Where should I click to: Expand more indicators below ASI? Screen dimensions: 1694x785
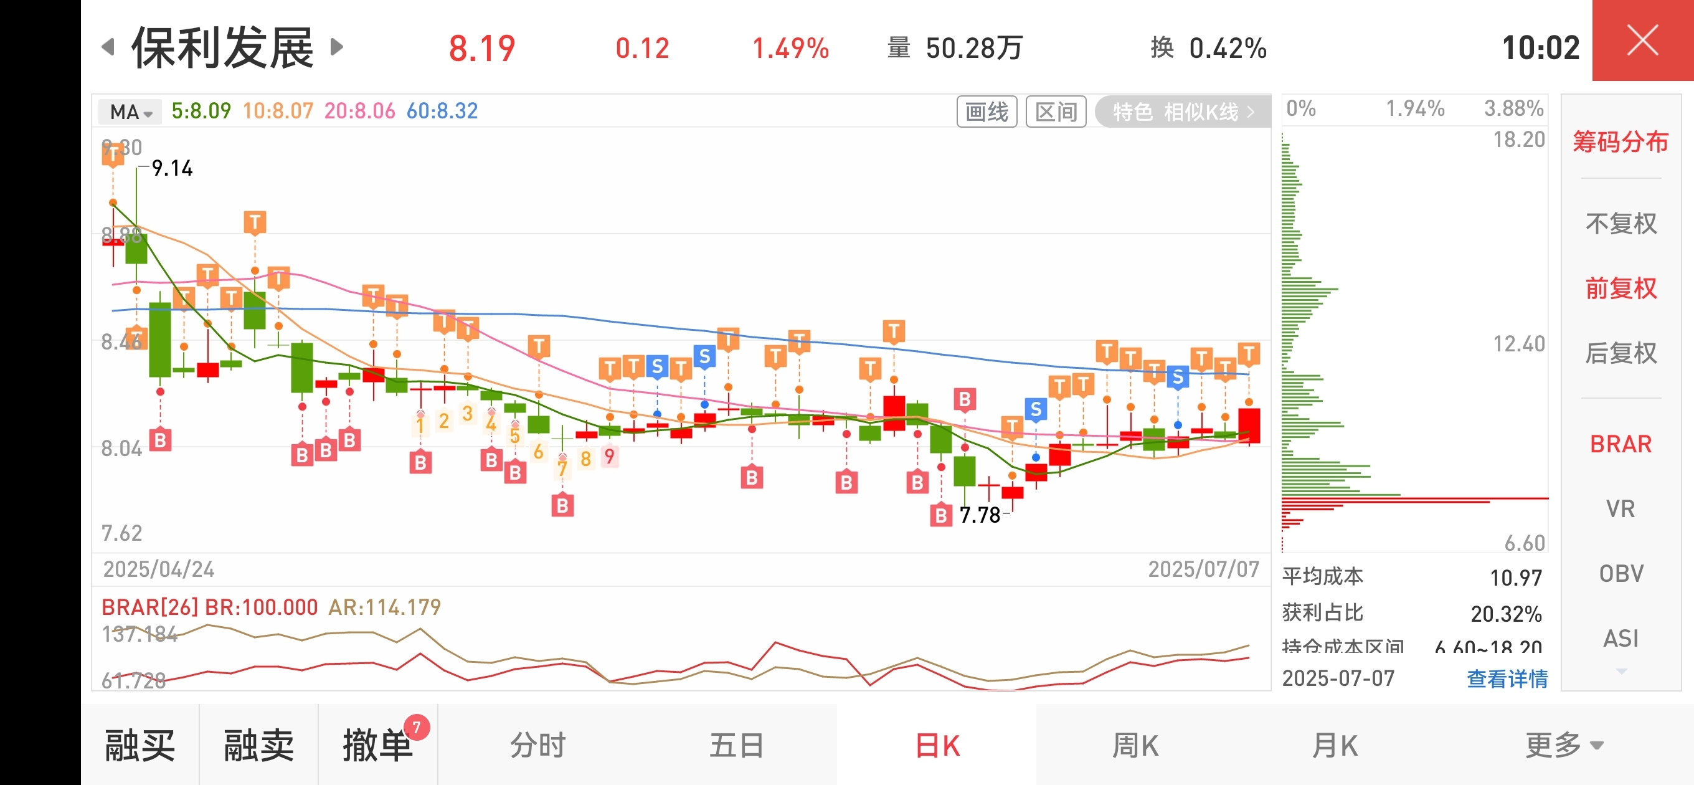tap(1621, 672)
